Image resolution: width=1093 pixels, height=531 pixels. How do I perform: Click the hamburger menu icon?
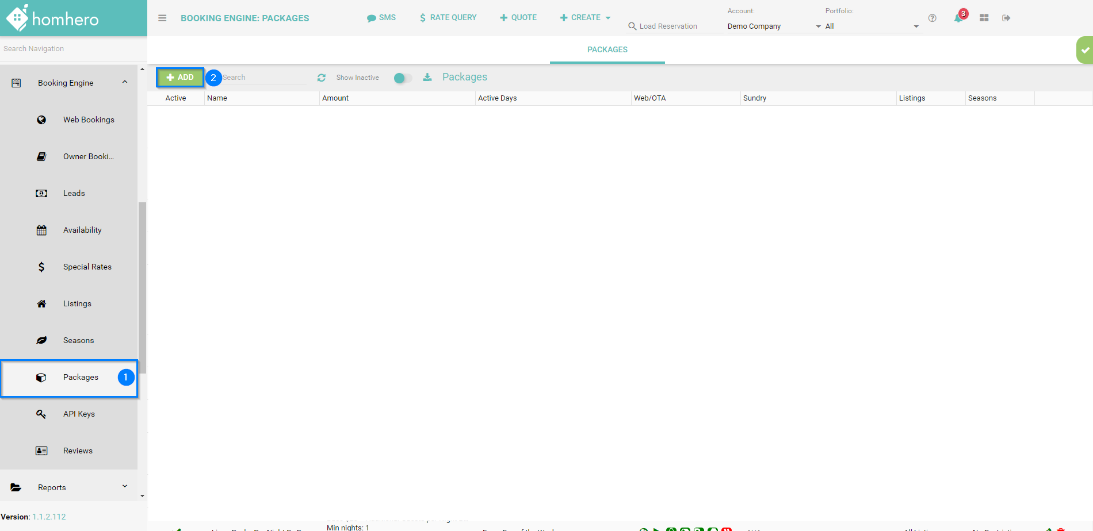click(162, 18)
